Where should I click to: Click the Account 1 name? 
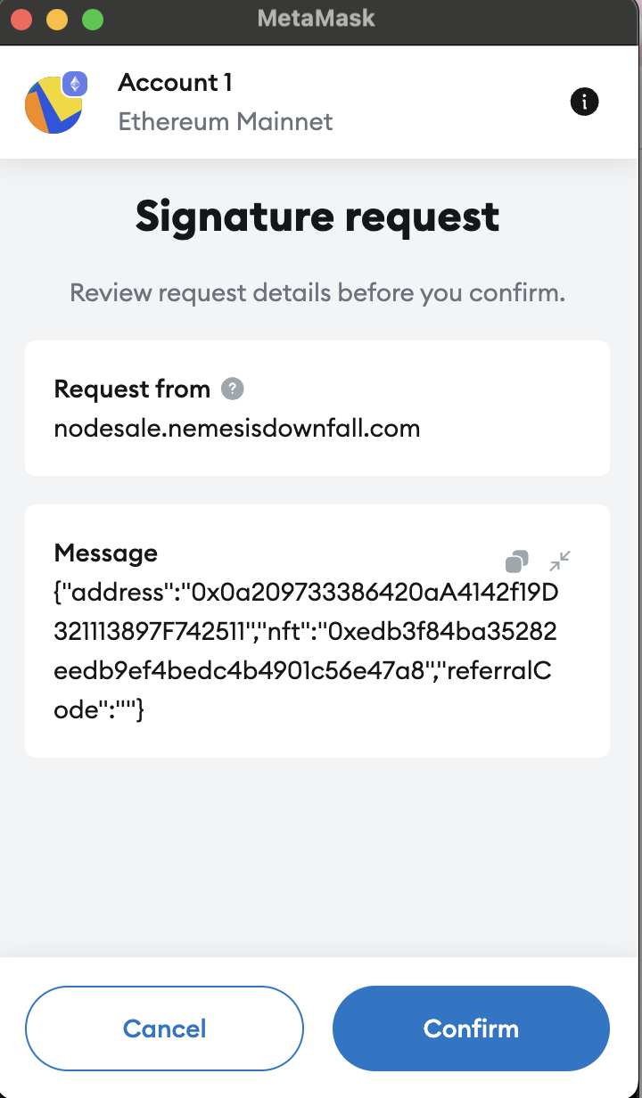point(175,83)
